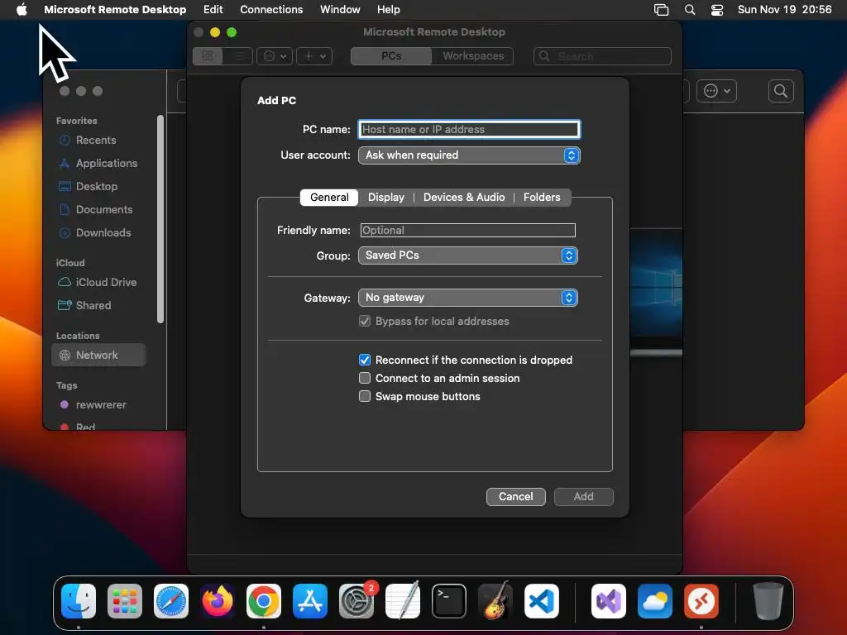Toggle Reconnect if the connection is dropped
Image resolution: width=847 pixels, height=635 pixels.
365,360
